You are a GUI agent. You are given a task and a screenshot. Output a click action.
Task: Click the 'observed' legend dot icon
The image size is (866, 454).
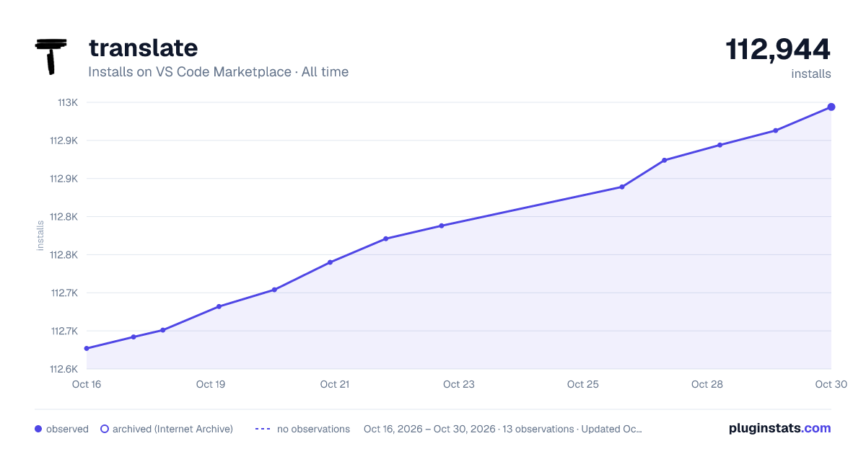pos(38,429)
